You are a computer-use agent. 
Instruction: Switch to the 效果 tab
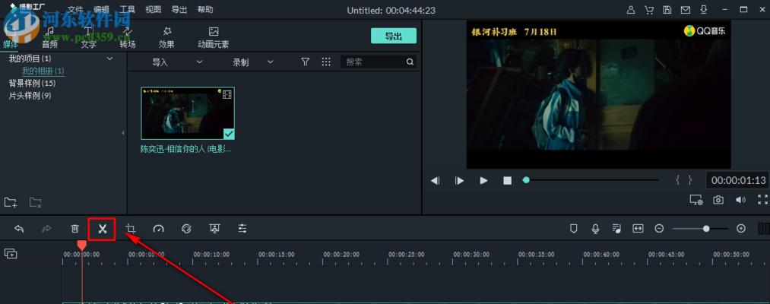[x=166, y=38]
